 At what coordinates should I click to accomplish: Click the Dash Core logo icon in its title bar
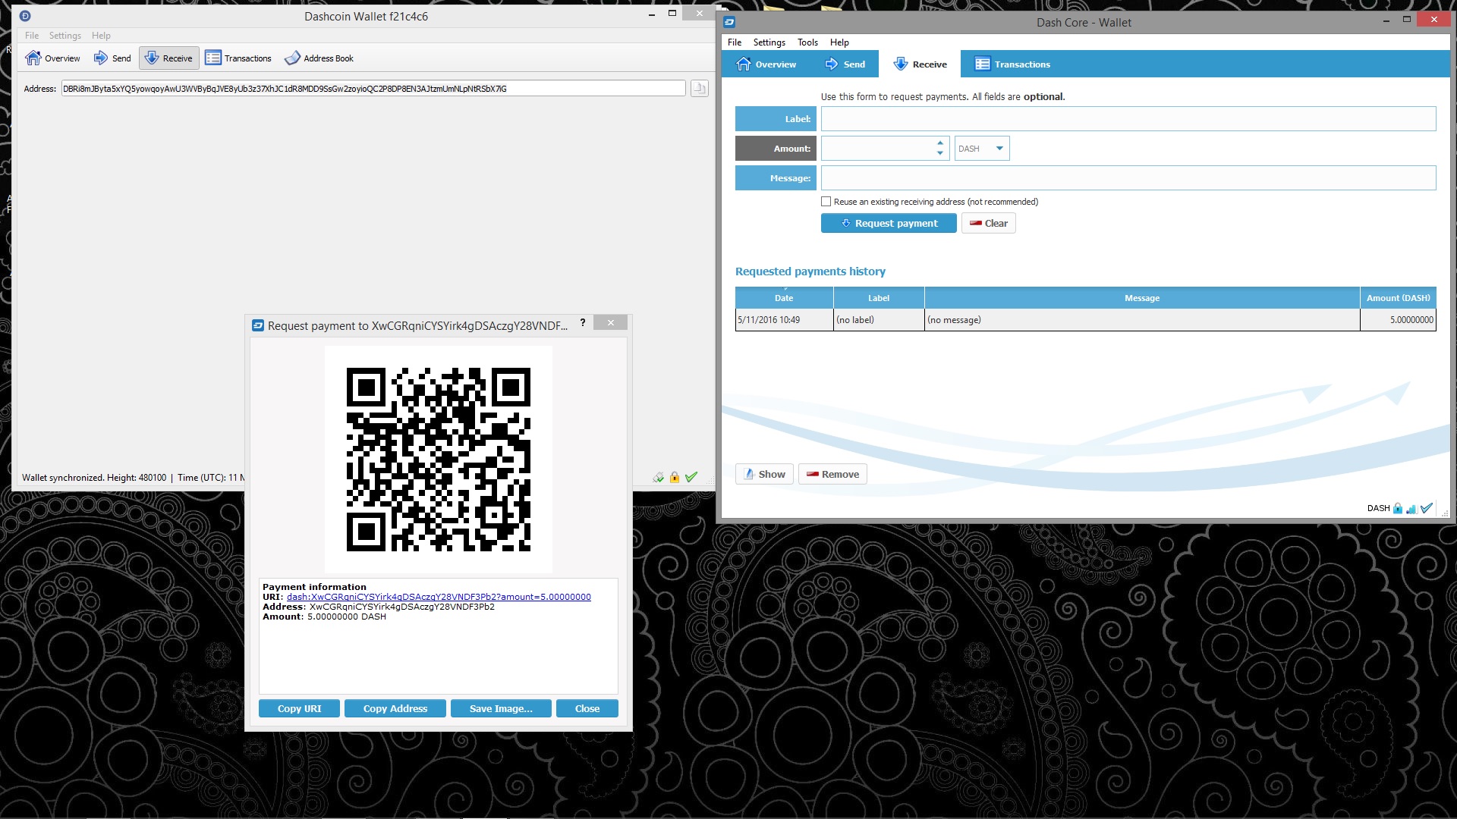729,22
